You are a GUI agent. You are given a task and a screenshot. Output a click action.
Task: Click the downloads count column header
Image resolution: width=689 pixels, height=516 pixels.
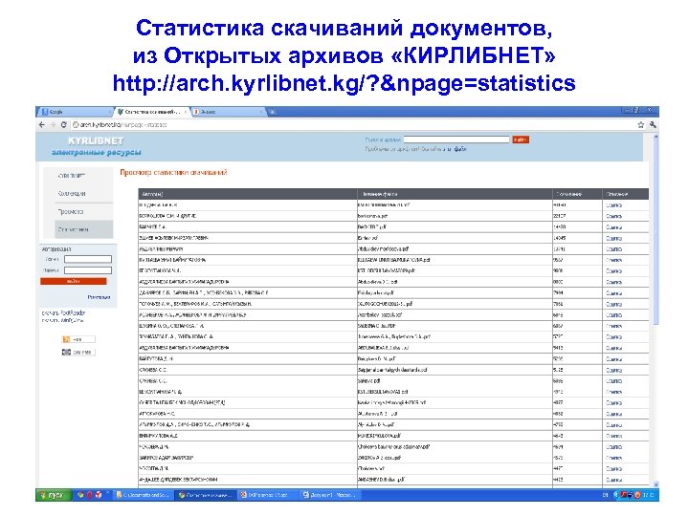[x=577, y=194]
